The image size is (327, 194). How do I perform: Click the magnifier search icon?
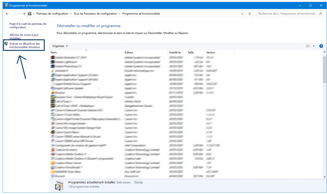321,14
